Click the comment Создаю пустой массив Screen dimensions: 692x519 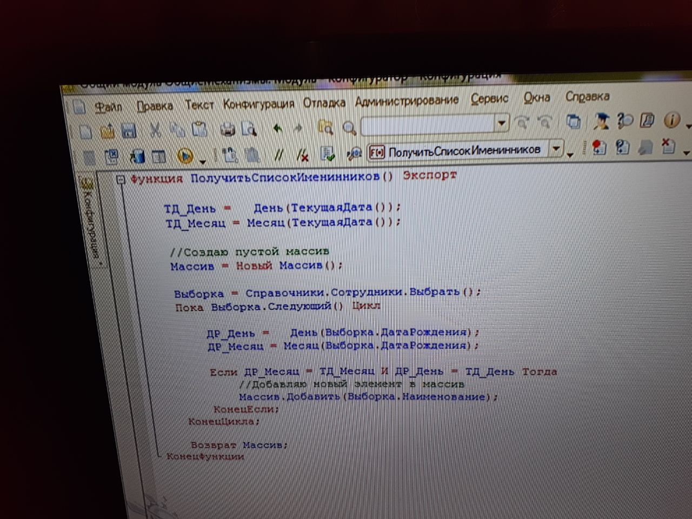(x=249, y=252)
